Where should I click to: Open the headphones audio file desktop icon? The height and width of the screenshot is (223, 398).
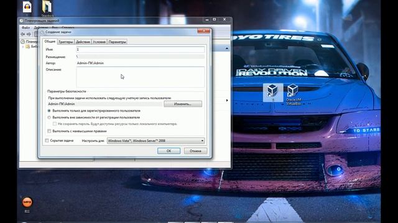pyautogui.click(x=27, y=7)
